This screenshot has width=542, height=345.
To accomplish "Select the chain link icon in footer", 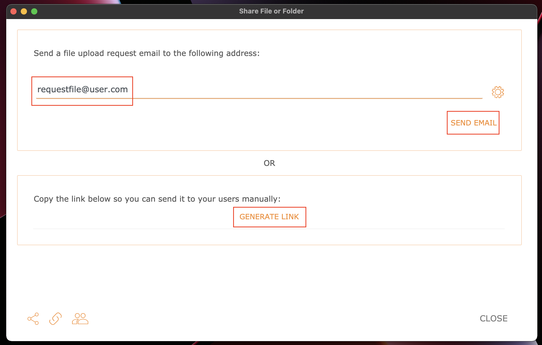I will pos(55,319).
